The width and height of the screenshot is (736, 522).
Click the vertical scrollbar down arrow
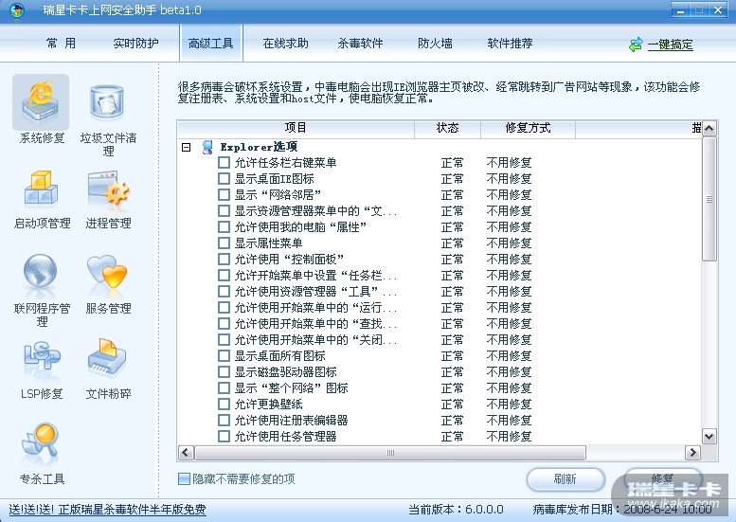pyautogui.click(x=709, y=437)
